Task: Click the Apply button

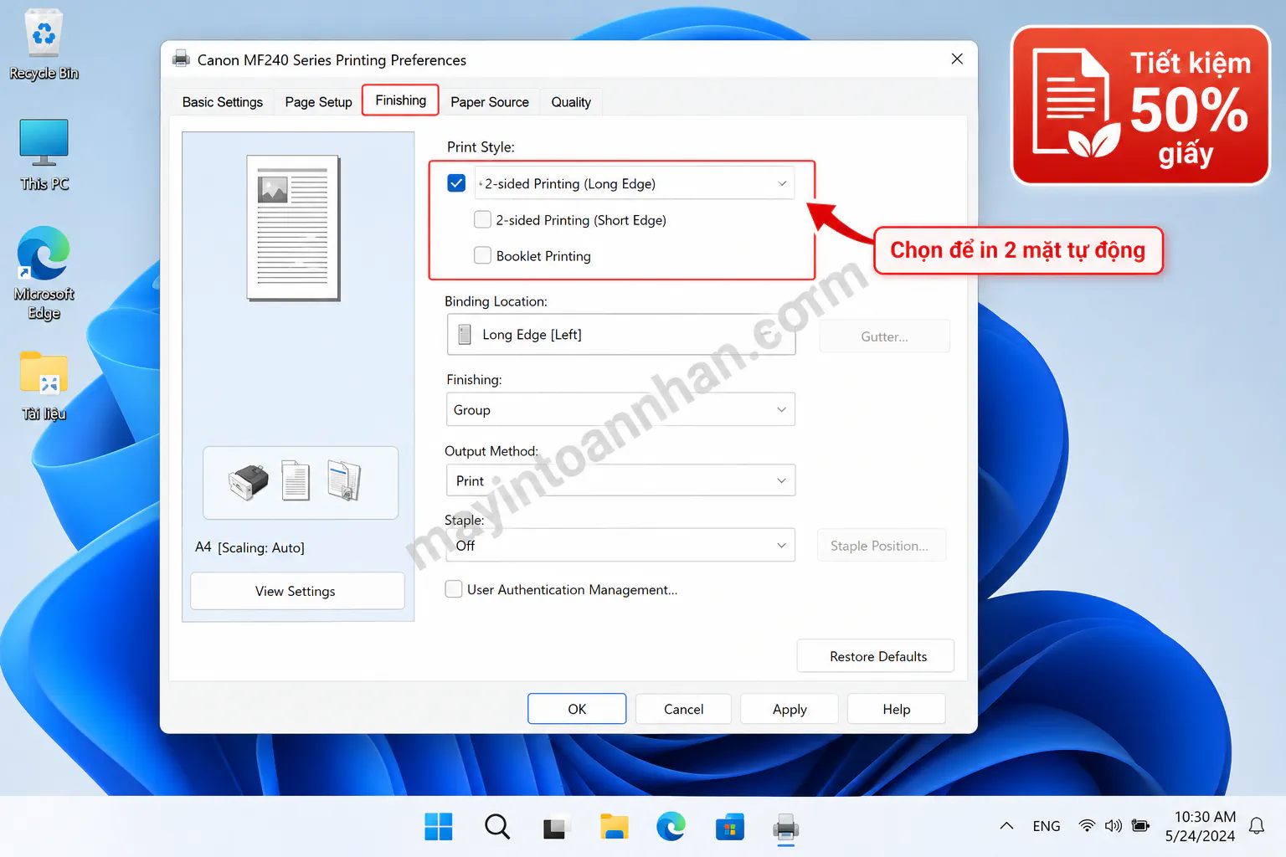Action: click(790, 709)
